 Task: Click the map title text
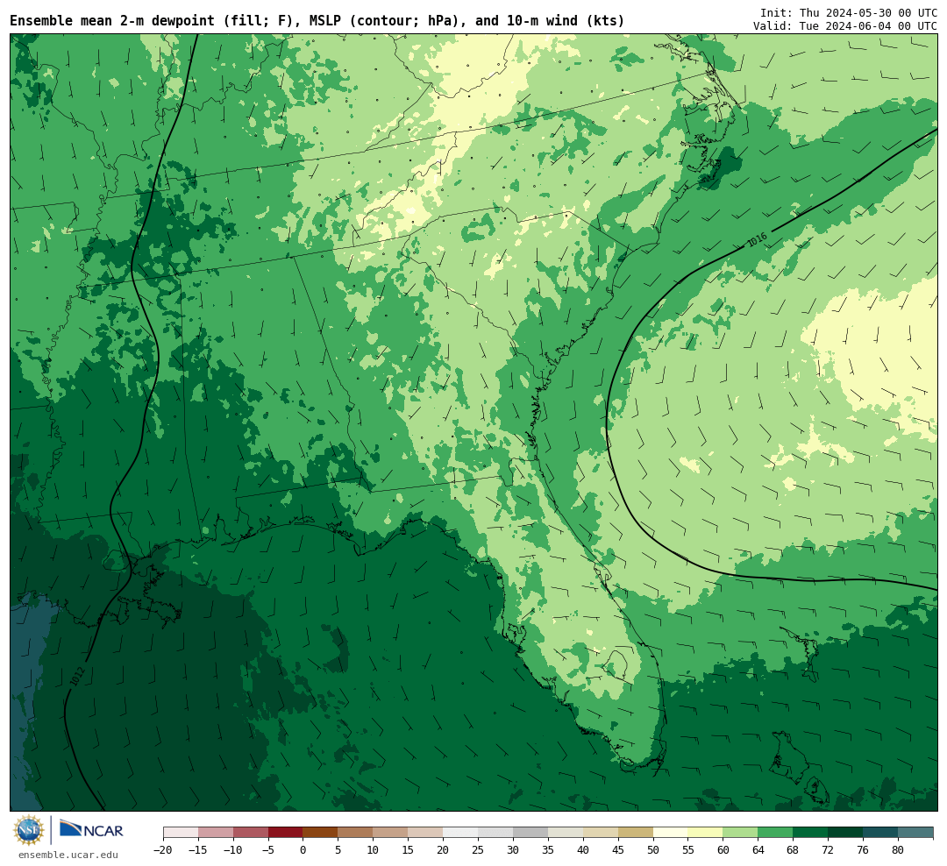[x=317, y=20]
